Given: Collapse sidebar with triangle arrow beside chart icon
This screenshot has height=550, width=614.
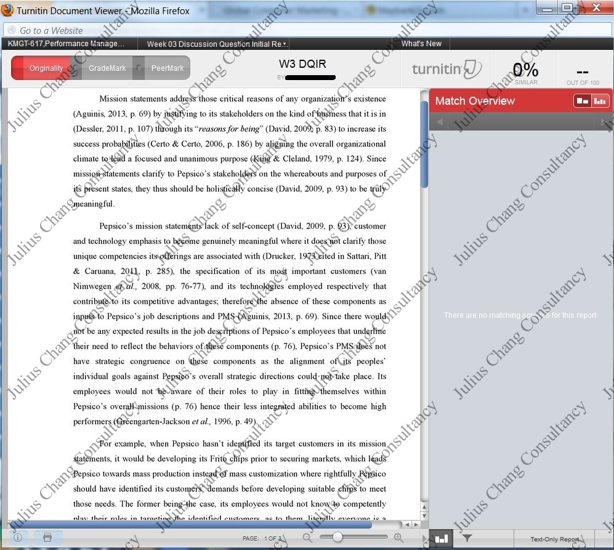Looking at the screenshot, I should [x=425, y=539].
